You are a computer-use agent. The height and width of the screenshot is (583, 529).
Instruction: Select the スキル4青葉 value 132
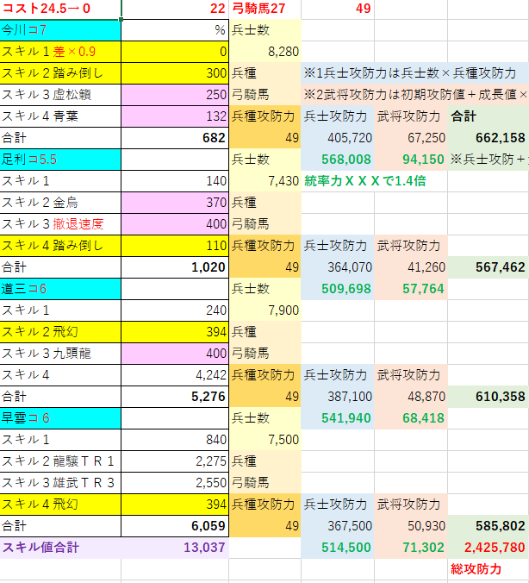pos(175,116)
